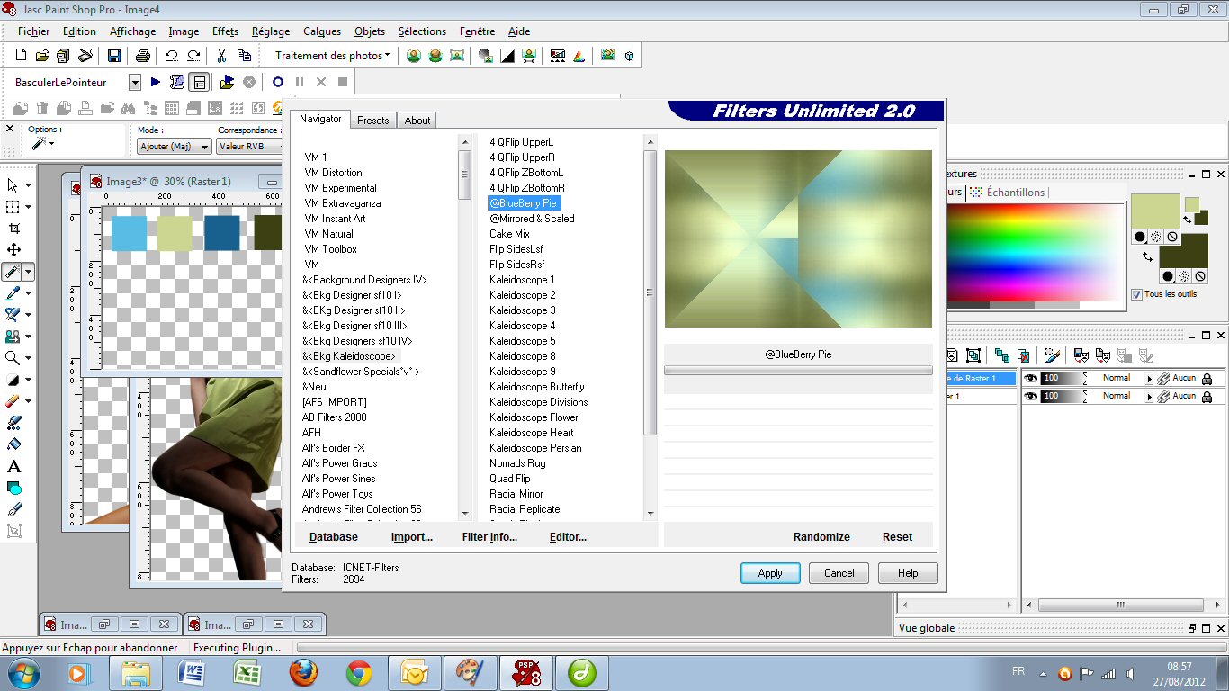Select the Move tool

[x=13, y=250]
